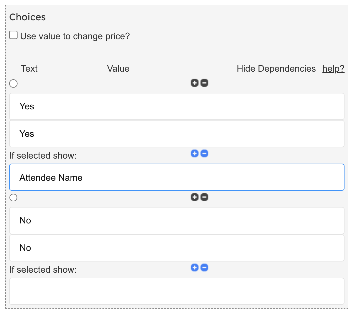Open the 'help?' link
The height and width of the screenshot is (316, 356).
[333, 69]
